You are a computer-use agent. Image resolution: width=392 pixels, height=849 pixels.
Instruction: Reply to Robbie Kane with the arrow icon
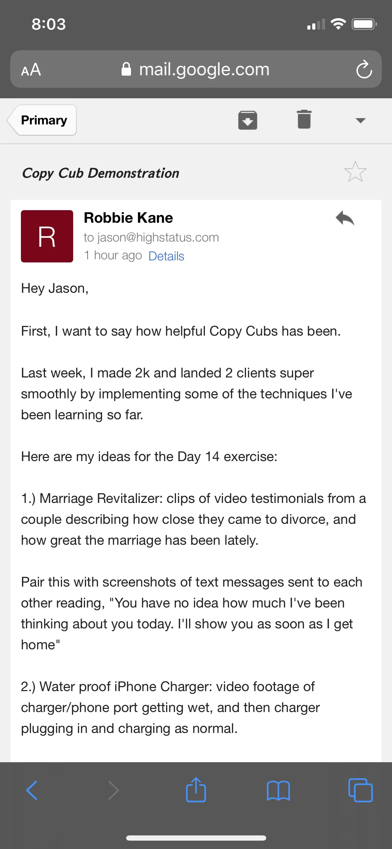coord(345,218)
